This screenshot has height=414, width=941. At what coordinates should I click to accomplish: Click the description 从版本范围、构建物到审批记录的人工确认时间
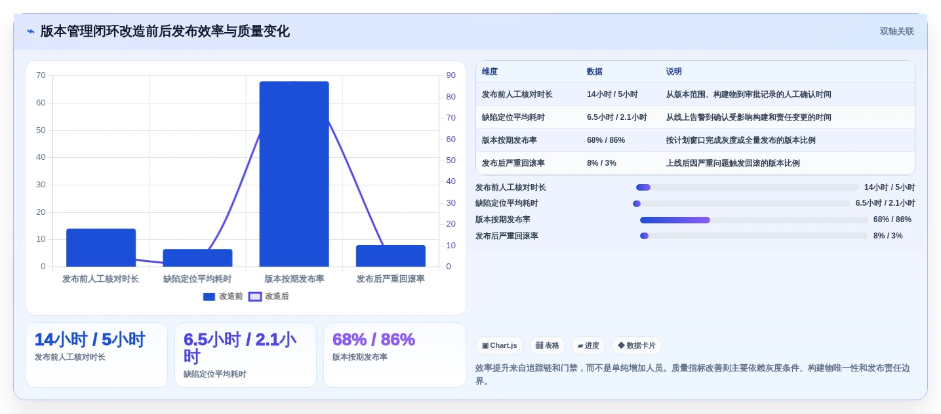(749, 94)
